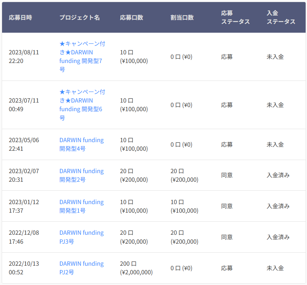Click the 入金ステータス column header

pyautogui.click(x=281, y=18)
